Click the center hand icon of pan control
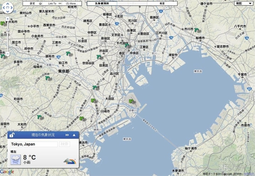The image size is (255, 176). (8, 8)
